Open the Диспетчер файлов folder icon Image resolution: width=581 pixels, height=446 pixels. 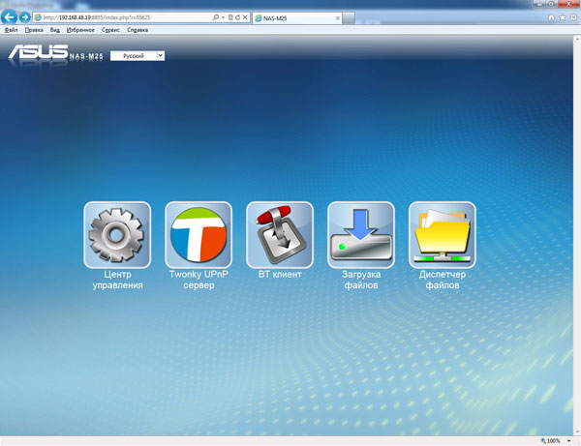[443, 235]
